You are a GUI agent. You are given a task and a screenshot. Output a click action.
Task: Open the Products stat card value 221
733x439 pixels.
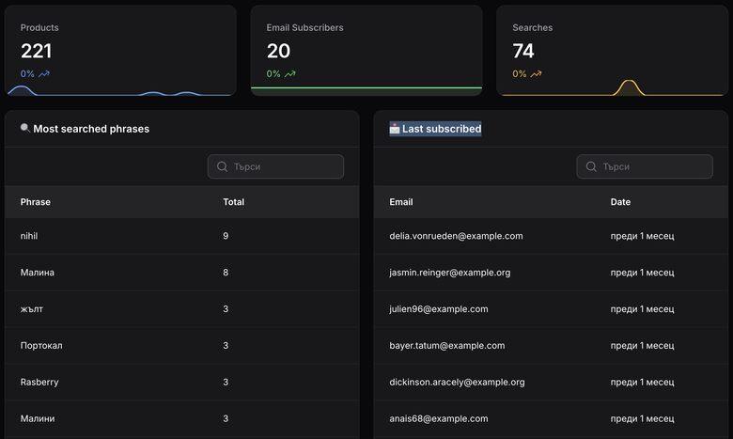[x=36, y=51]
